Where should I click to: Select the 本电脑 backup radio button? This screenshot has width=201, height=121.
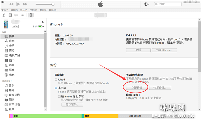pyautogui.click(x=56, y=88)
